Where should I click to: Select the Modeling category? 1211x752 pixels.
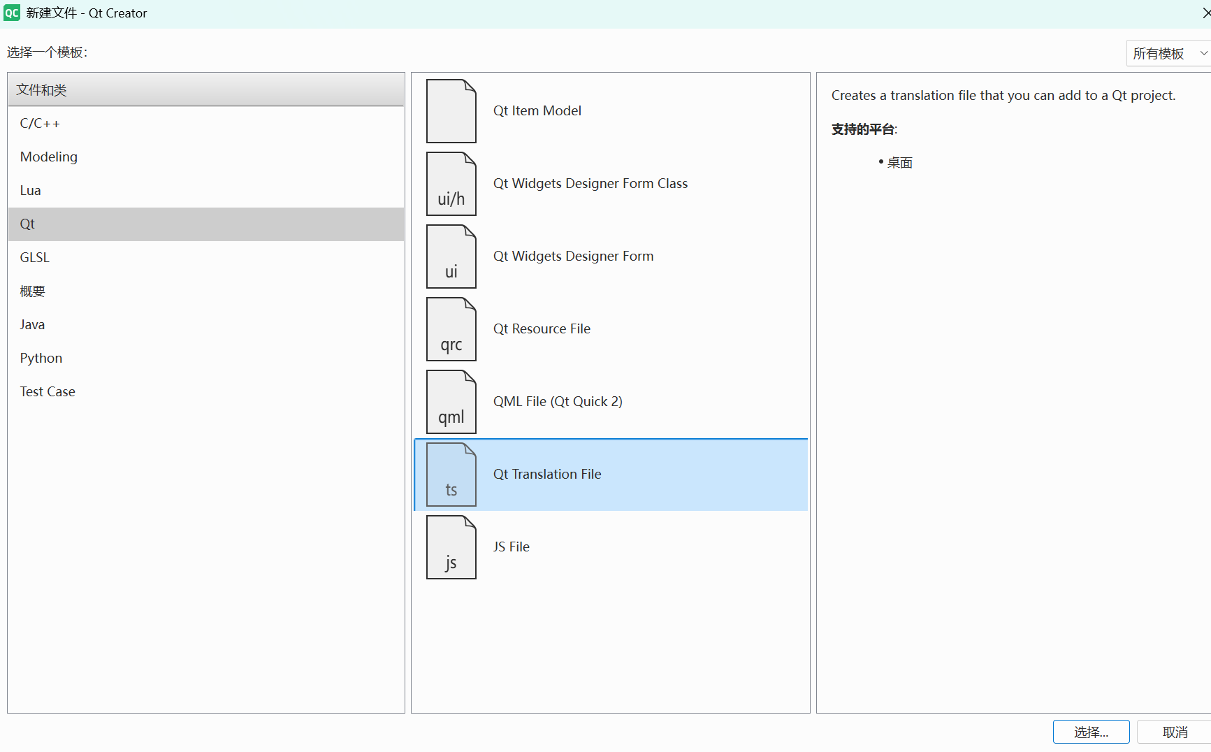[206, 157]
